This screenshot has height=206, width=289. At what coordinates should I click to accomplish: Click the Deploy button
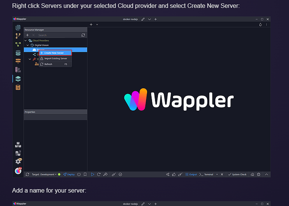click(x=69, y=174)
